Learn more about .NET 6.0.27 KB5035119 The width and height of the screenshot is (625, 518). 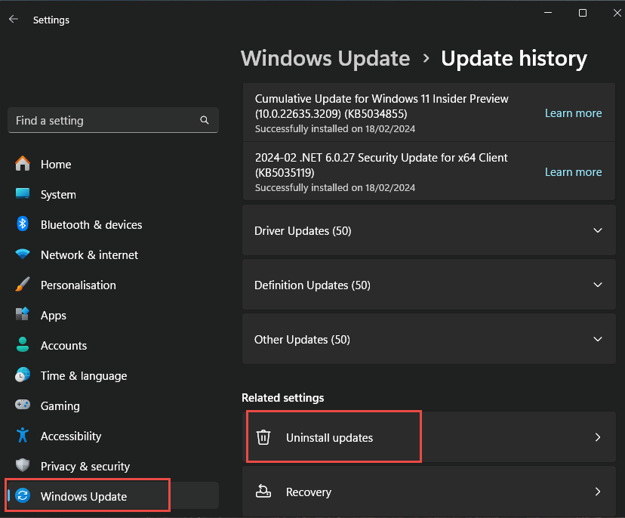point(573,172)
